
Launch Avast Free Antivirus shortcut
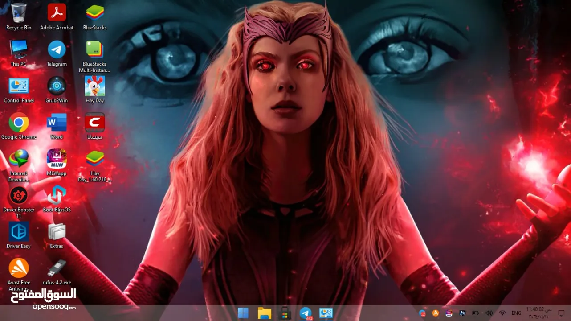tap(19, 275)
